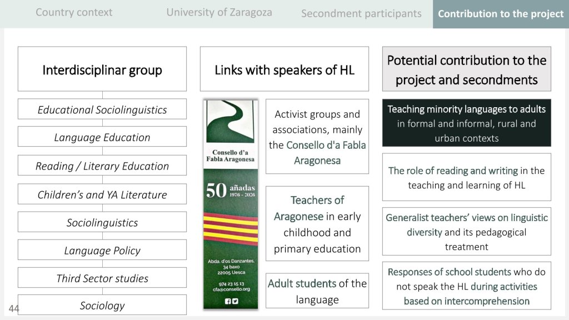Viewport: 569px width, 320px height.
Task: Open the Country context tab
Action: (x=74, y=12)
